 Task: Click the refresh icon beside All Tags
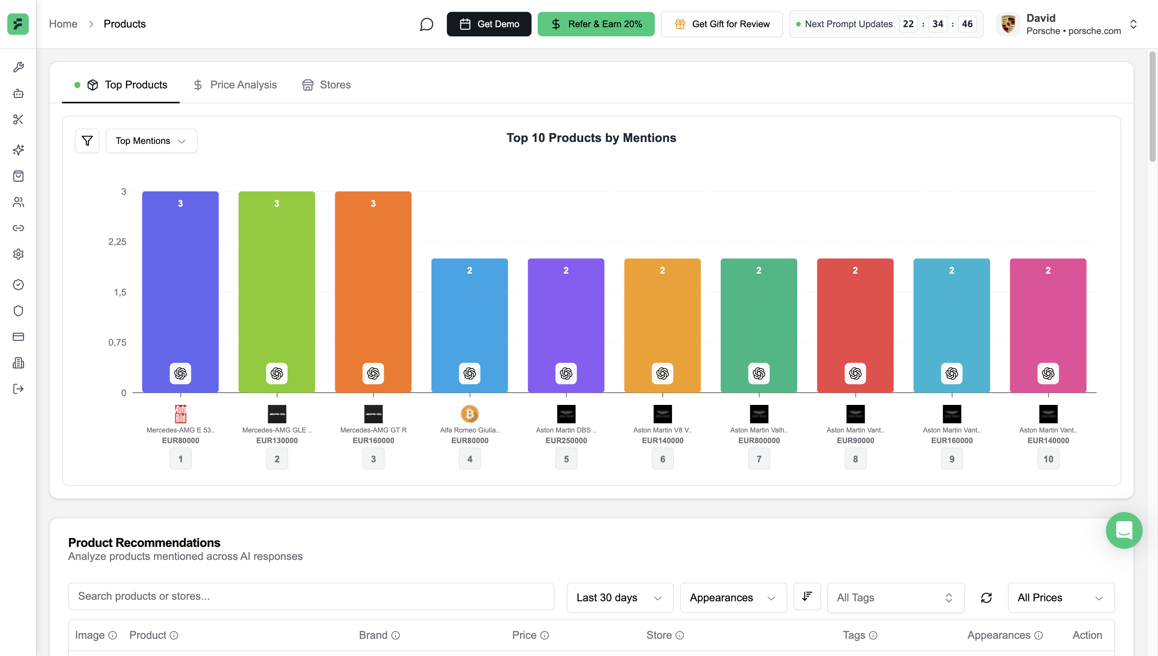pos(986,597)
